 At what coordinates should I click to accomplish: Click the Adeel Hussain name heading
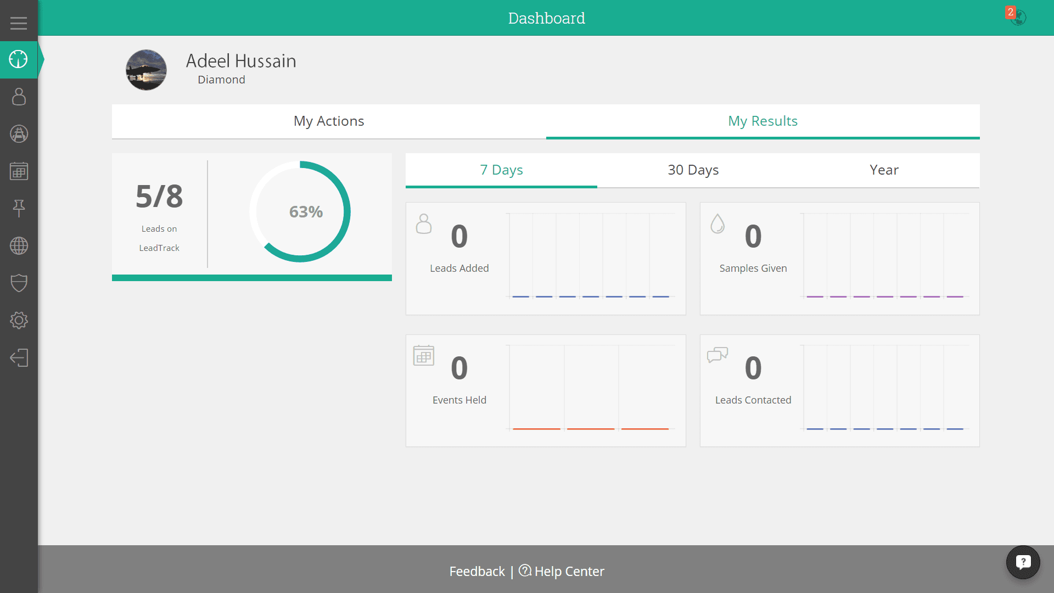click(241, 61)
